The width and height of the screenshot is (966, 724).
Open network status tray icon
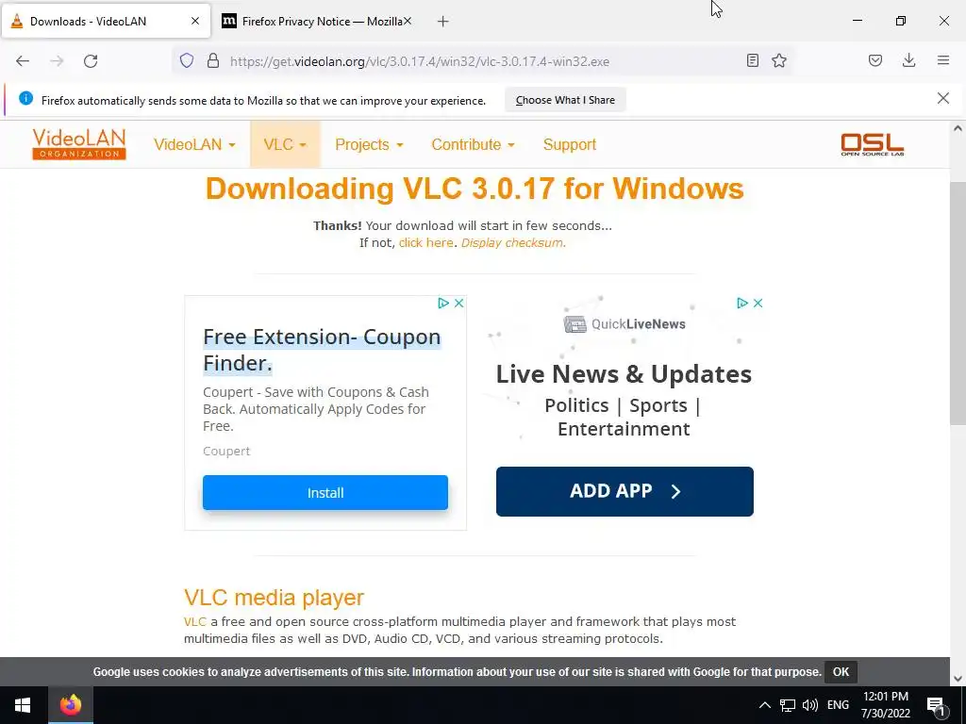coord(788,705)
